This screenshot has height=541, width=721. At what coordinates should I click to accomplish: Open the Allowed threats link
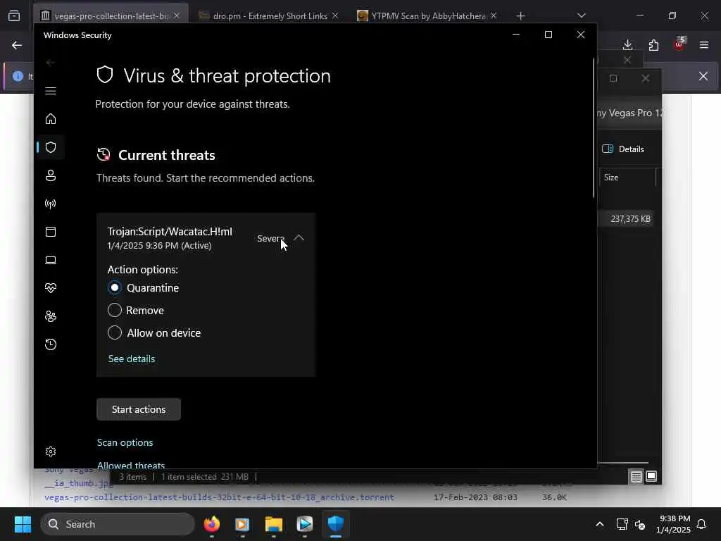131,465
